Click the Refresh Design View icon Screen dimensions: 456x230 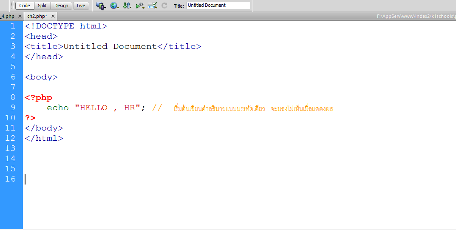tap(164, 6)
